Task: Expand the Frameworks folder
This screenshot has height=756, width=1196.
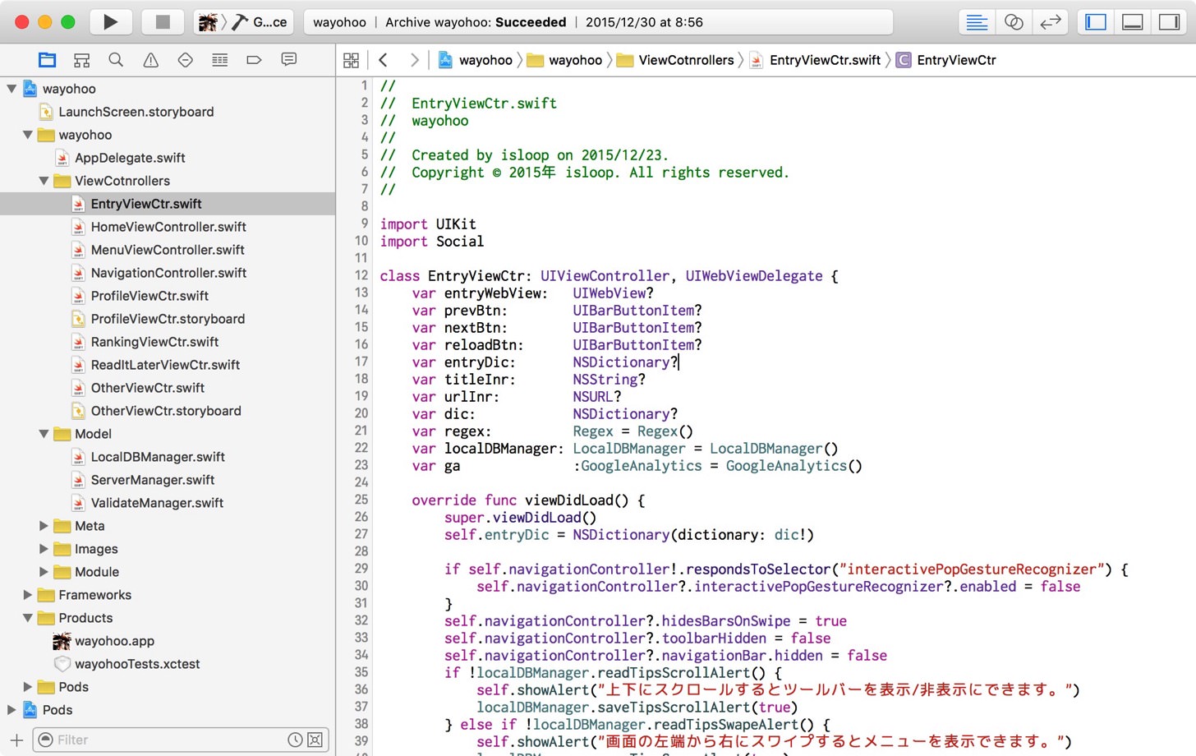Action: (28, 595)
